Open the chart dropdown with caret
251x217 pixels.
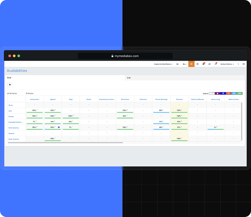[184, 64]
